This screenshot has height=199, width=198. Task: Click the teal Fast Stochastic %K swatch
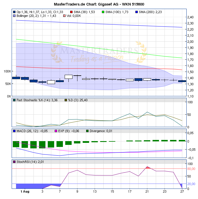(x=14, y=100)
